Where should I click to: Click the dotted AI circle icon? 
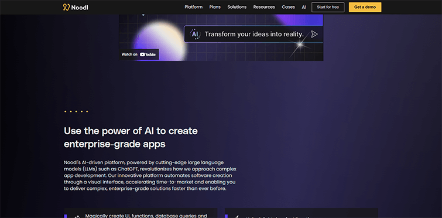click(195, 34)
